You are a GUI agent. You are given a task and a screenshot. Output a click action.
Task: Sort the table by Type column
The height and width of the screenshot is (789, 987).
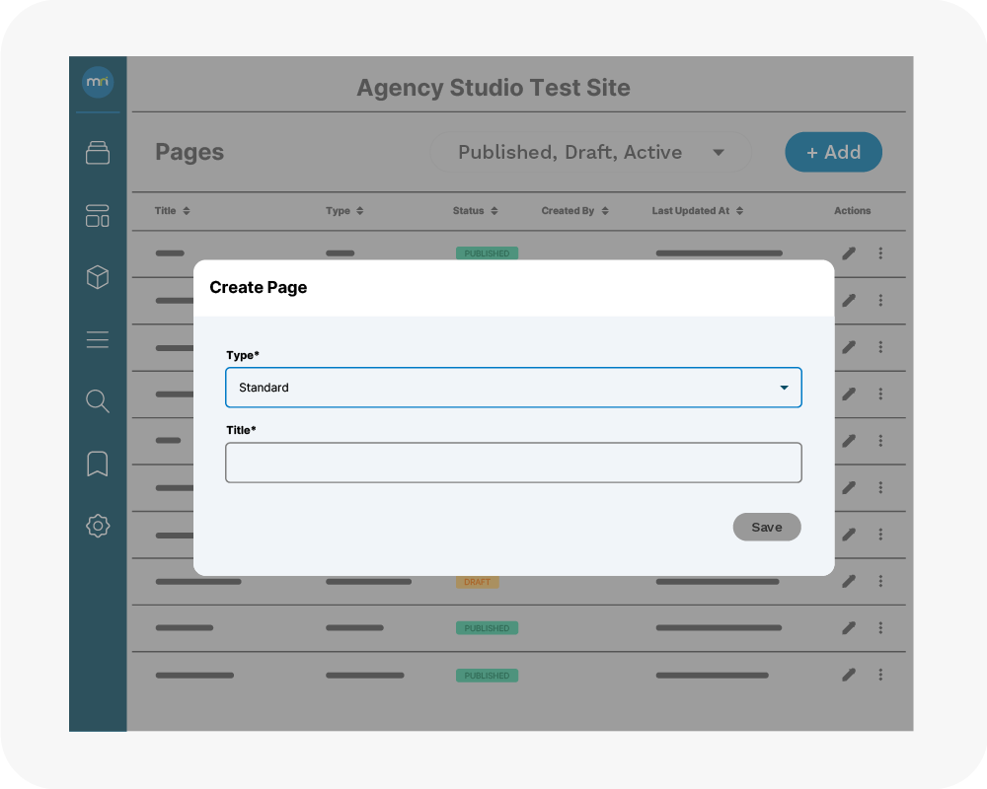(x=344, y=211)
